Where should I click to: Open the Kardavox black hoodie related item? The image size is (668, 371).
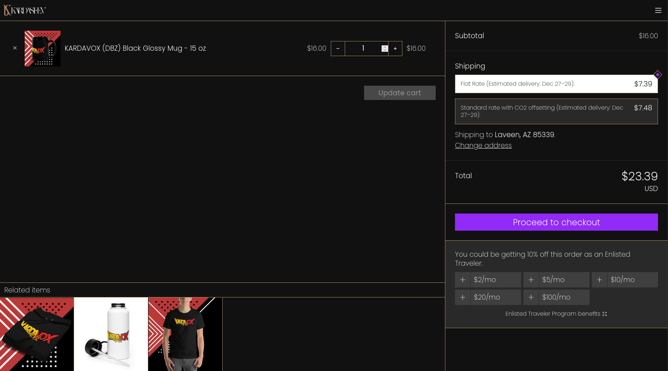tap(37, 334)
